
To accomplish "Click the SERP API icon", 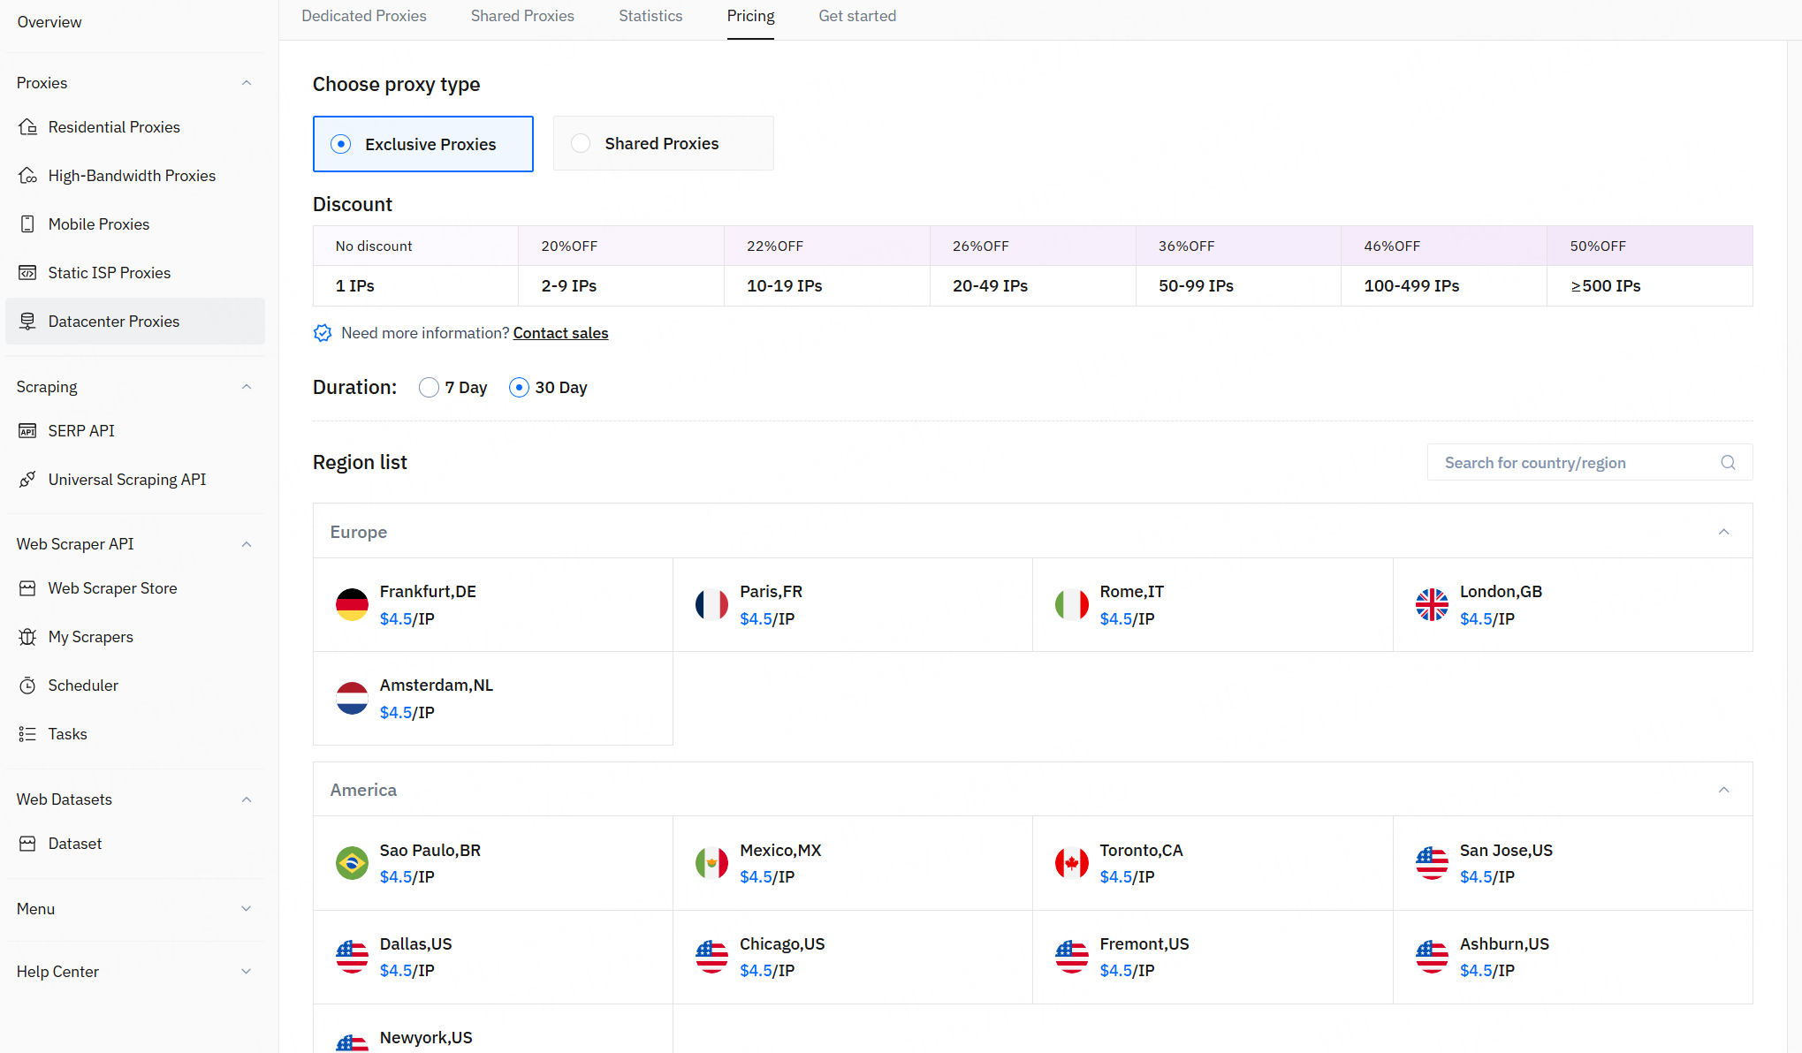I will [x=27, y=431].
